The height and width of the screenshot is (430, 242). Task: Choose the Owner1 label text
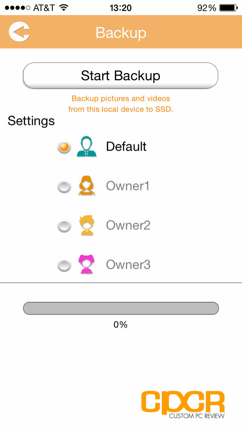click(128, 186)
